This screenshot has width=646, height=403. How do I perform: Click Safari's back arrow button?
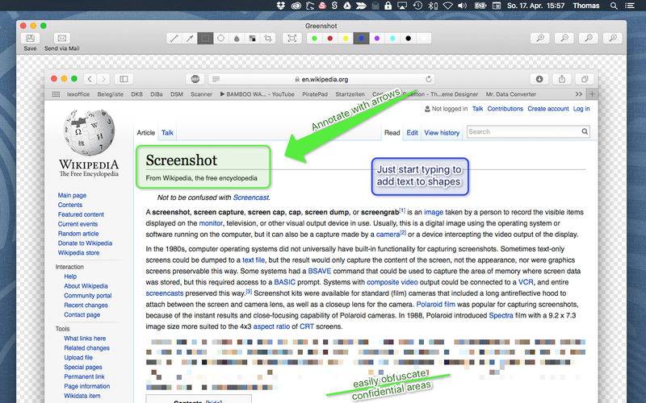[90, 79]
